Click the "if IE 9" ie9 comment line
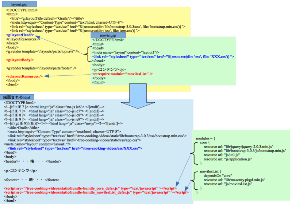The height and width of the screenshot is (205, 292). pos(54,119)
